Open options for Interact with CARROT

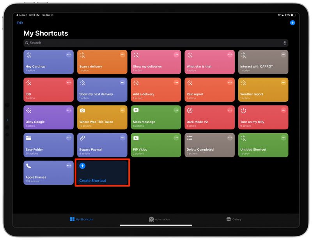coord(284,55)
